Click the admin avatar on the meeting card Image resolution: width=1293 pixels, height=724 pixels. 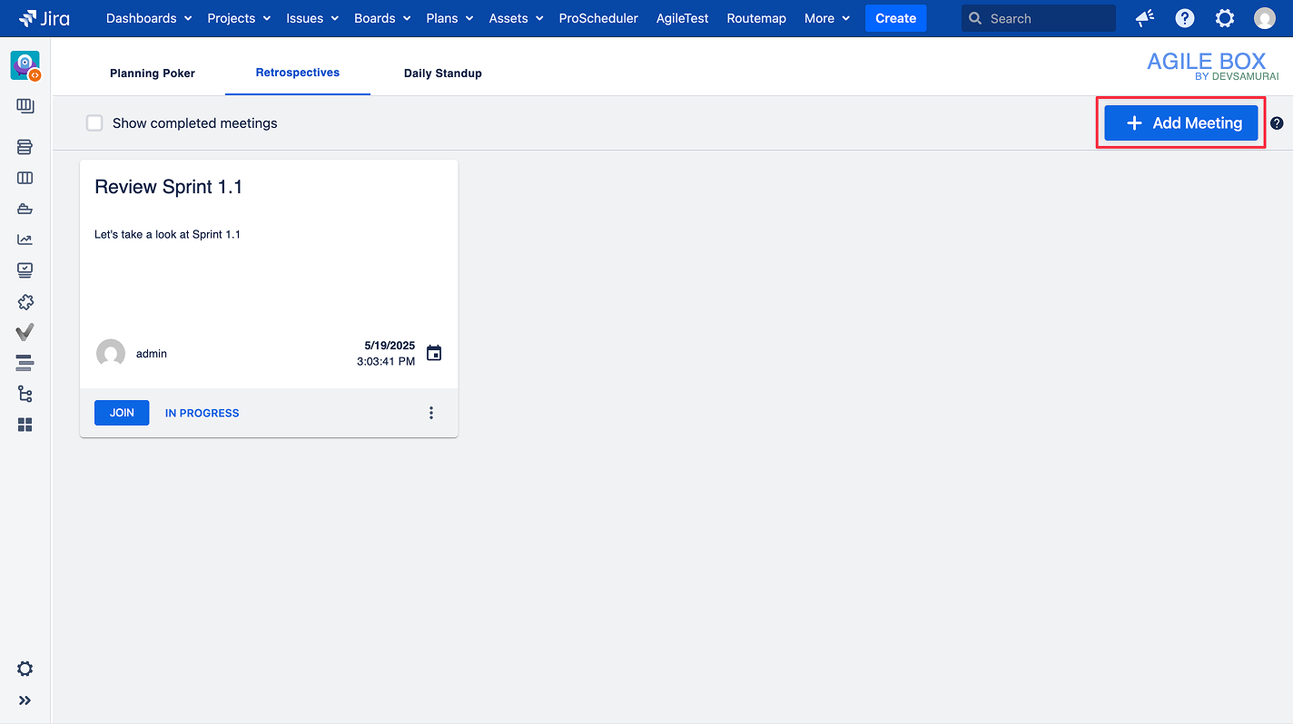point(111,353)
